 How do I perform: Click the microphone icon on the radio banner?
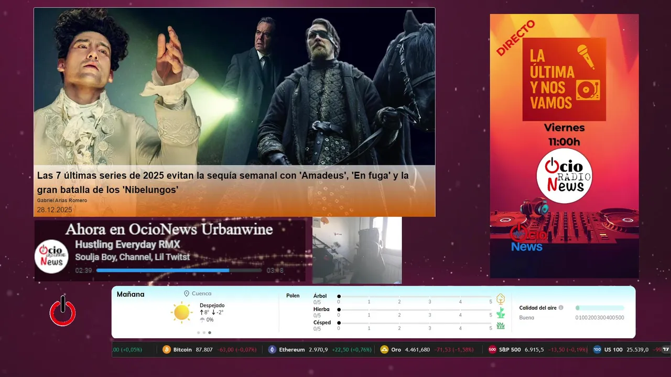point(586,57)
